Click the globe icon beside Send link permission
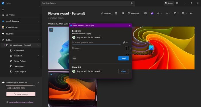 74,37
